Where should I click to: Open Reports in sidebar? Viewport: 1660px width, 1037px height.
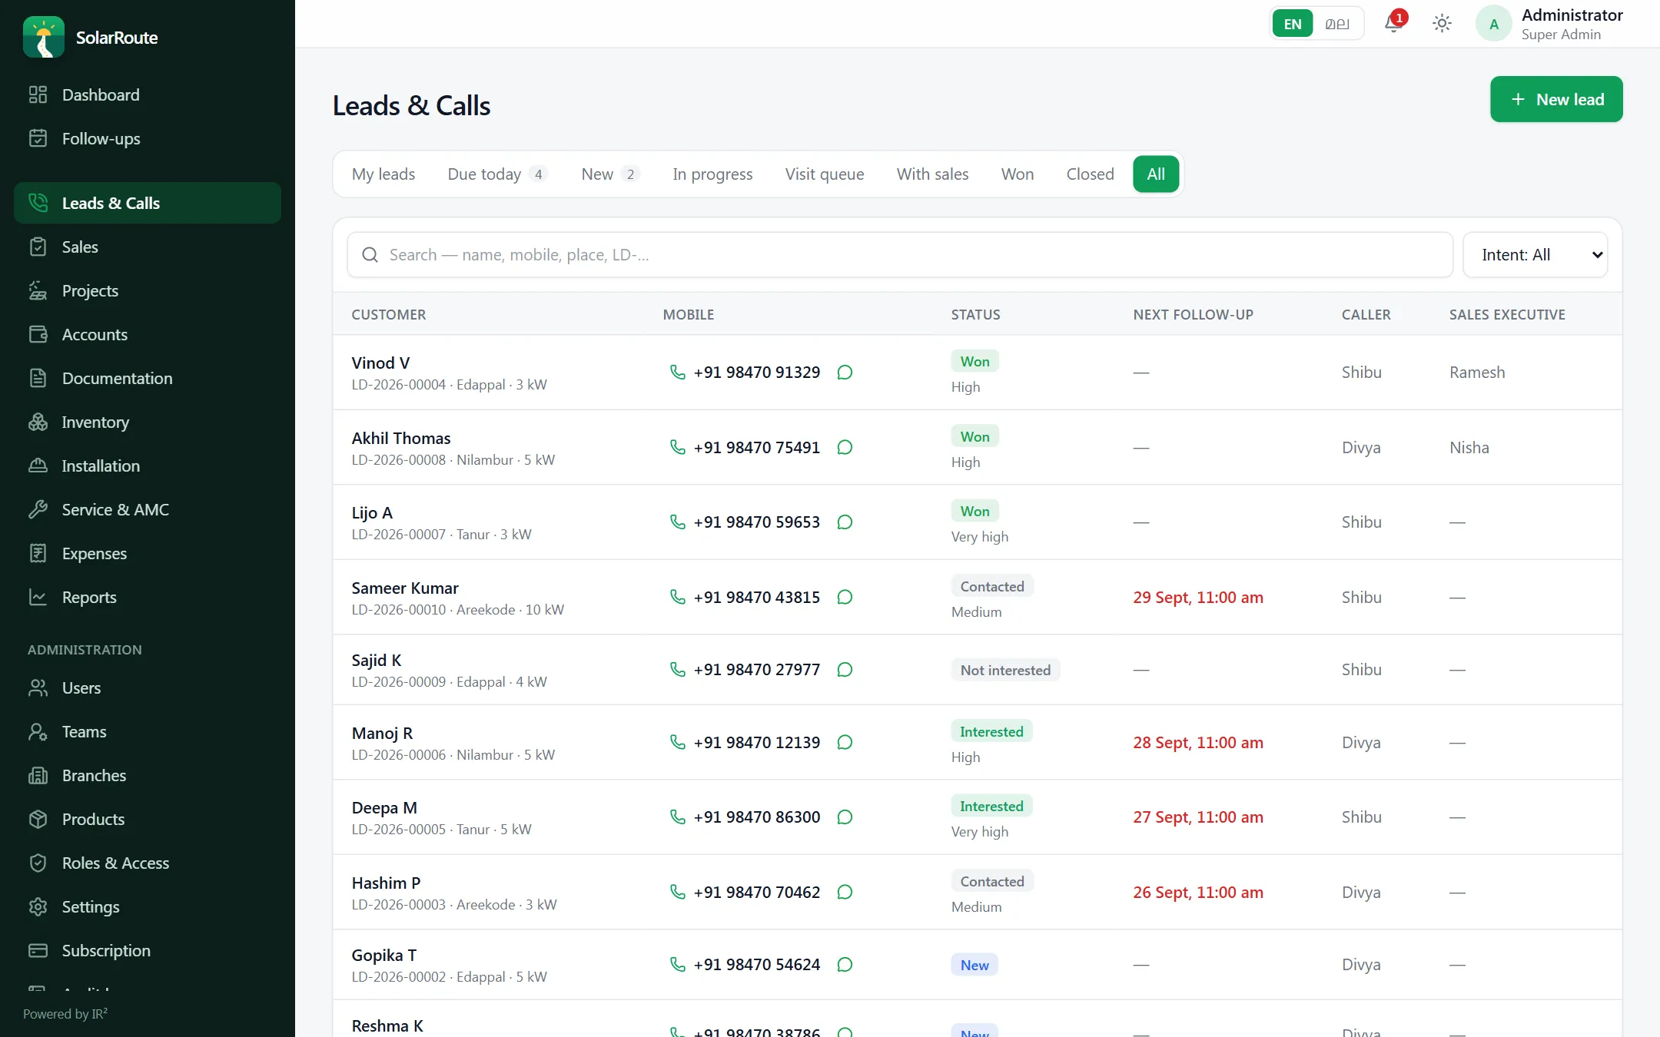point(148,597)
